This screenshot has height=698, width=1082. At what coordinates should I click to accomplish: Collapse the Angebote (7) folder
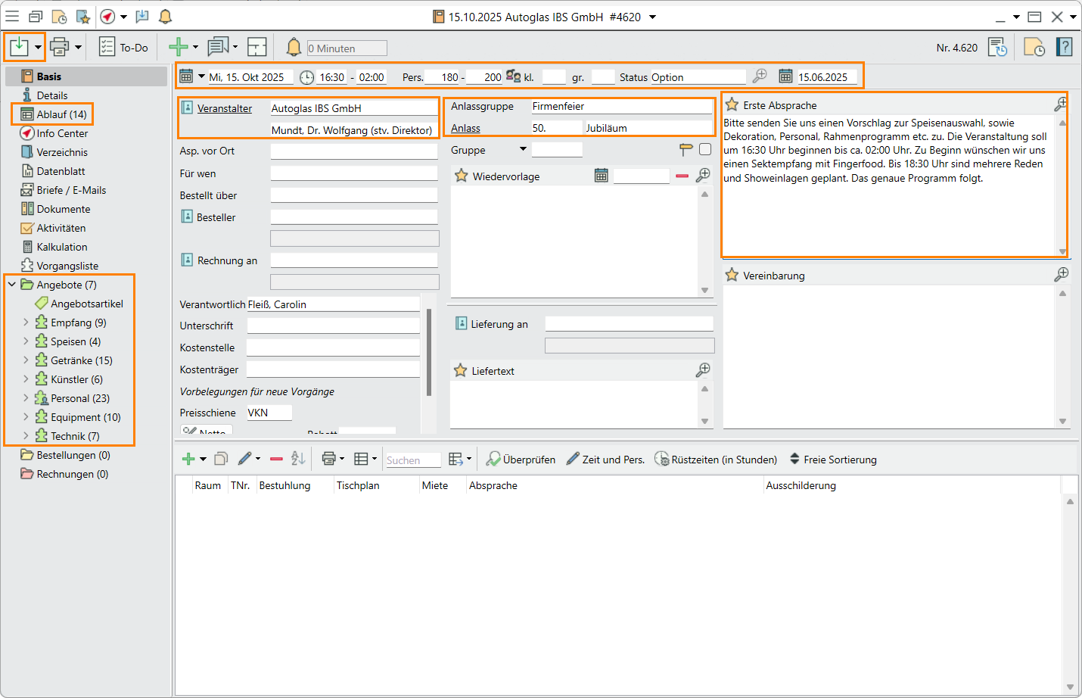click(x=12, y=285)
